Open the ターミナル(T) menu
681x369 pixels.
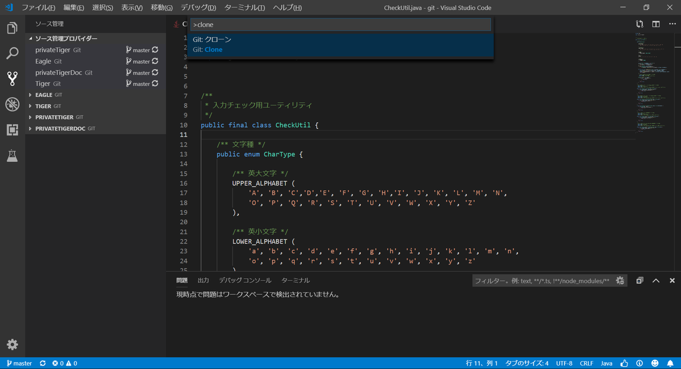[x=245, y=8]
